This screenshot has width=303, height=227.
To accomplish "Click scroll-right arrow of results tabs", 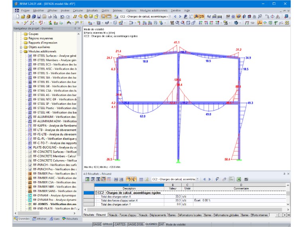I will [285, 215].
